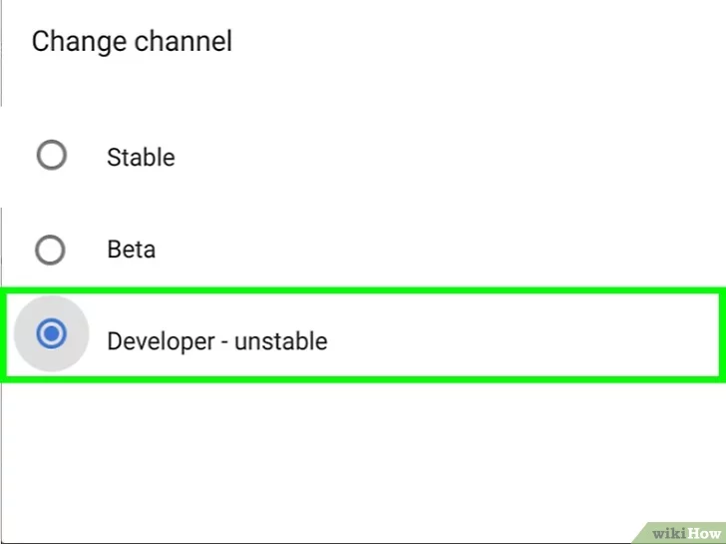Click the 'Developer - unstable' label text
Screen dimensions: 726x544
click(217, 341)
